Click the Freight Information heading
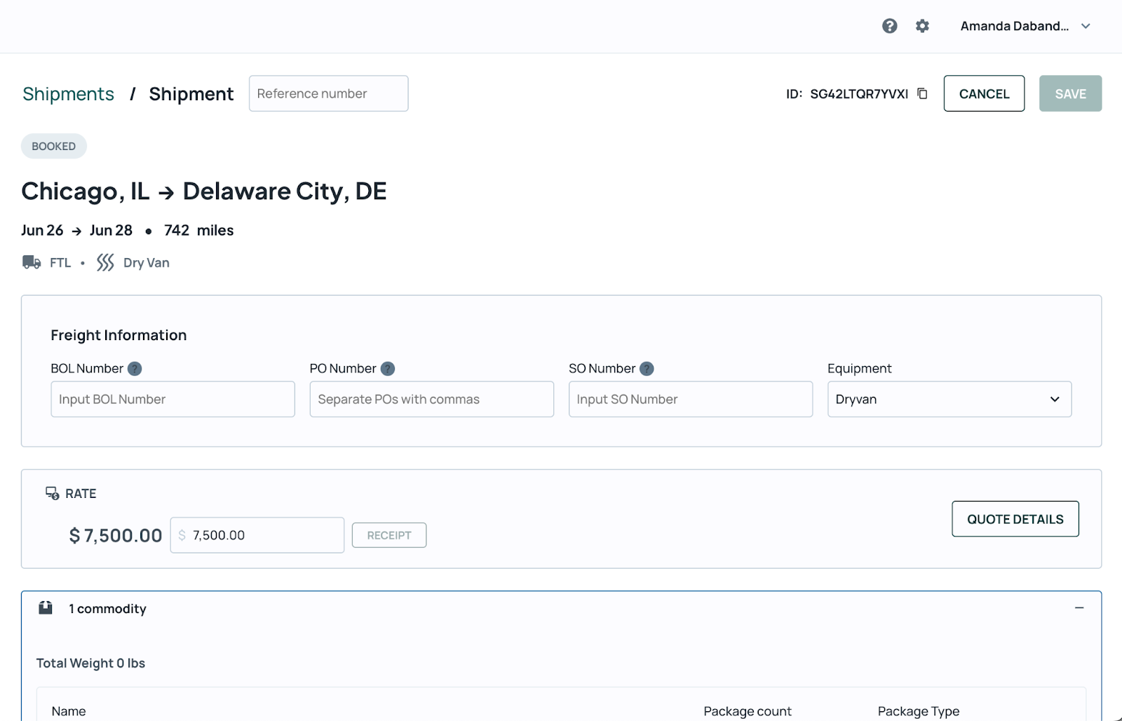 point(119,335)
